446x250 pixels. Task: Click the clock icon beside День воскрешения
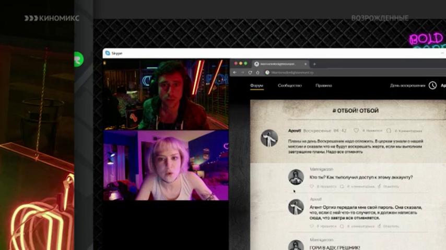tap(432, 85)
